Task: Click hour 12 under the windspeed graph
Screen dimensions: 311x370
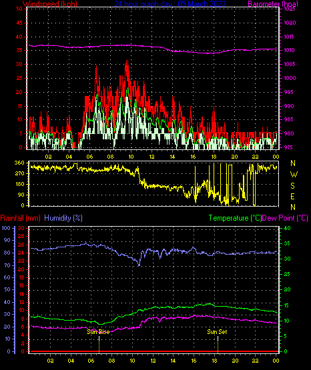Action: coord(151,157)
